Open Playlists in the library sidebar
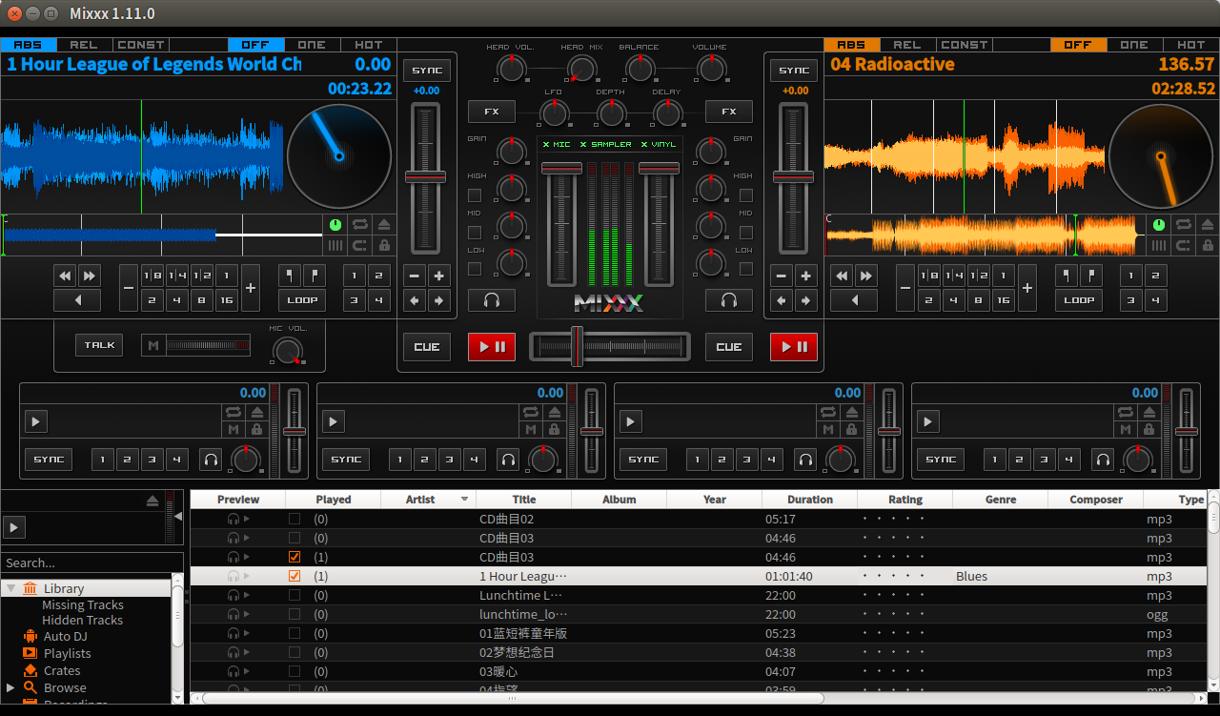Screen dimensions: 1220x716 tap(67, 653)
